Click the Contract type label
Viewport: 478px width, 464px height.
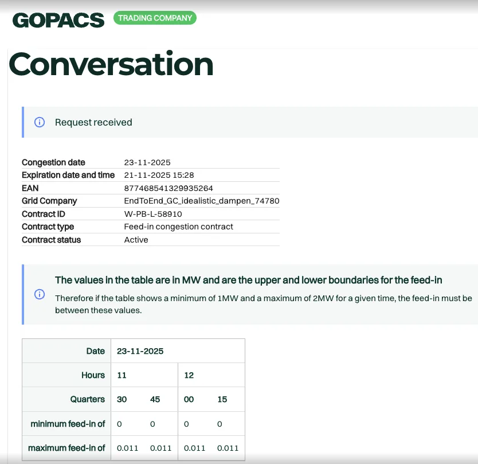pyautogui.click(x=48, y=227)
